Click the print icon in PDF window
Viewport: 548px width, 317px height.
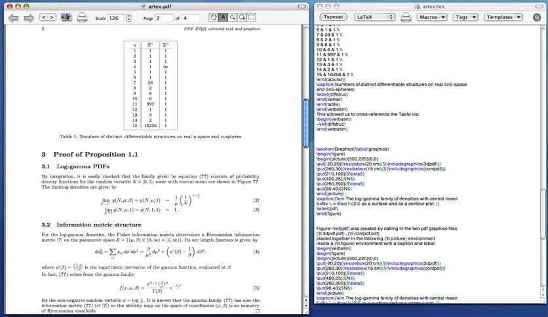pyautogui.click(x=83, y=18)
